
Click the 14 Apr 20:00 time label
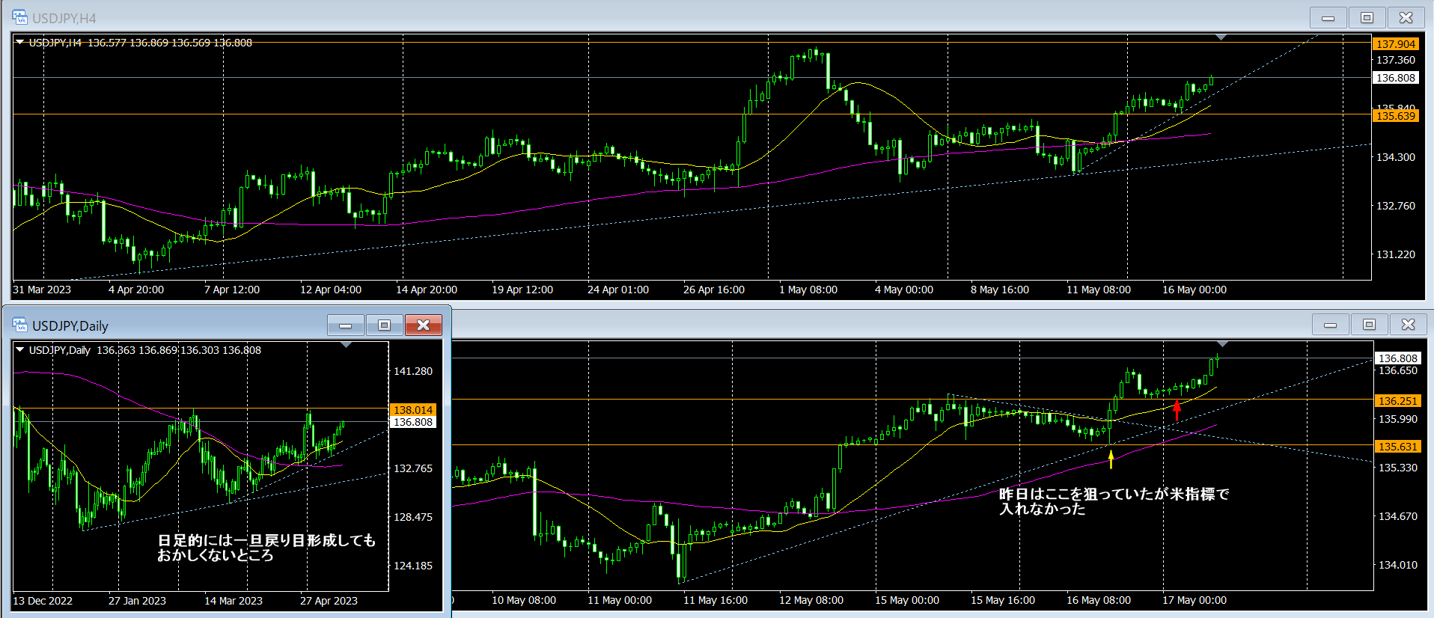427,290
